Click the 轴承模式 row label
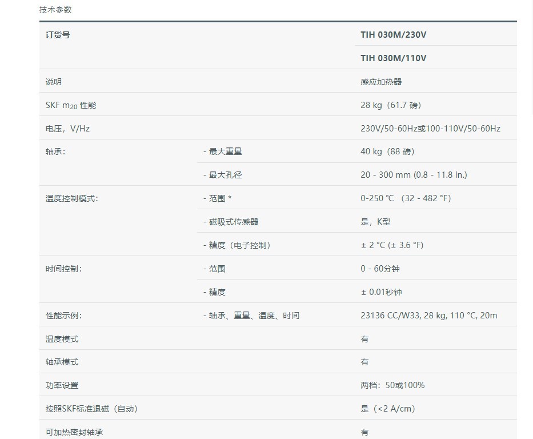Viewport: 533px width, 439px height. pos(62,362)
